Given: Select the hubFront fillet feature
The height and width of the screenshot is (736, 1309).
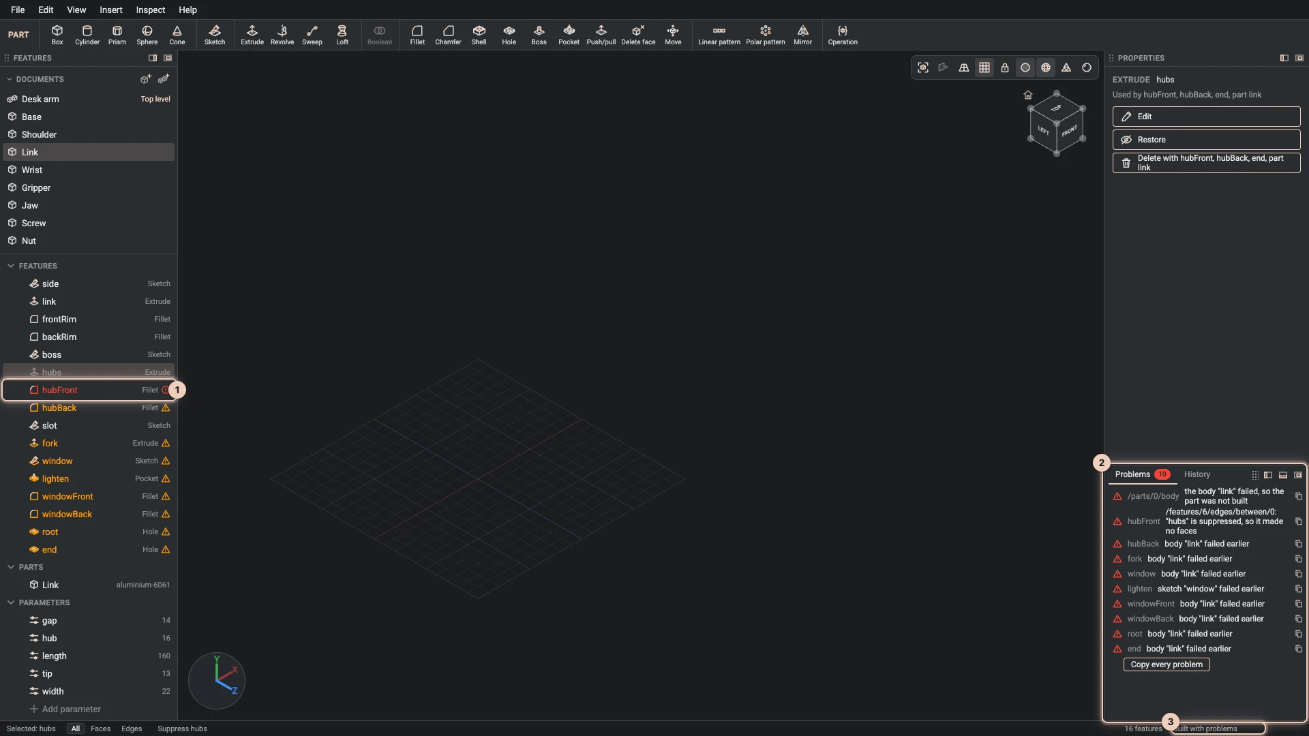Looking at the screenshot, I should tap(89, 390).
